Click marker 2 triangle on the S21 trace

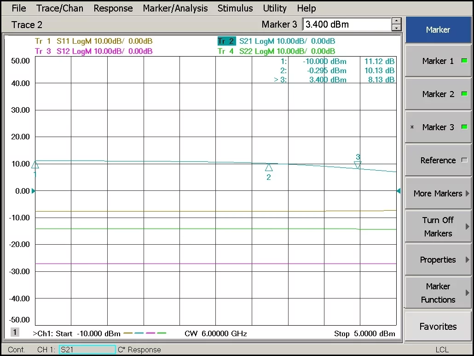tap(269, 167)
